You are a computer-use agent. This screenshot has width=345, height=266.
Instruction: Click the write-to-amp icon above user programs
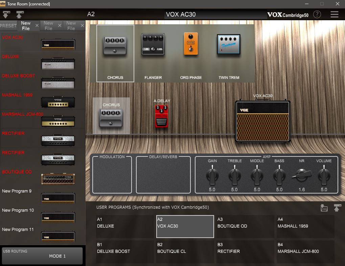(x=324, y=208)
